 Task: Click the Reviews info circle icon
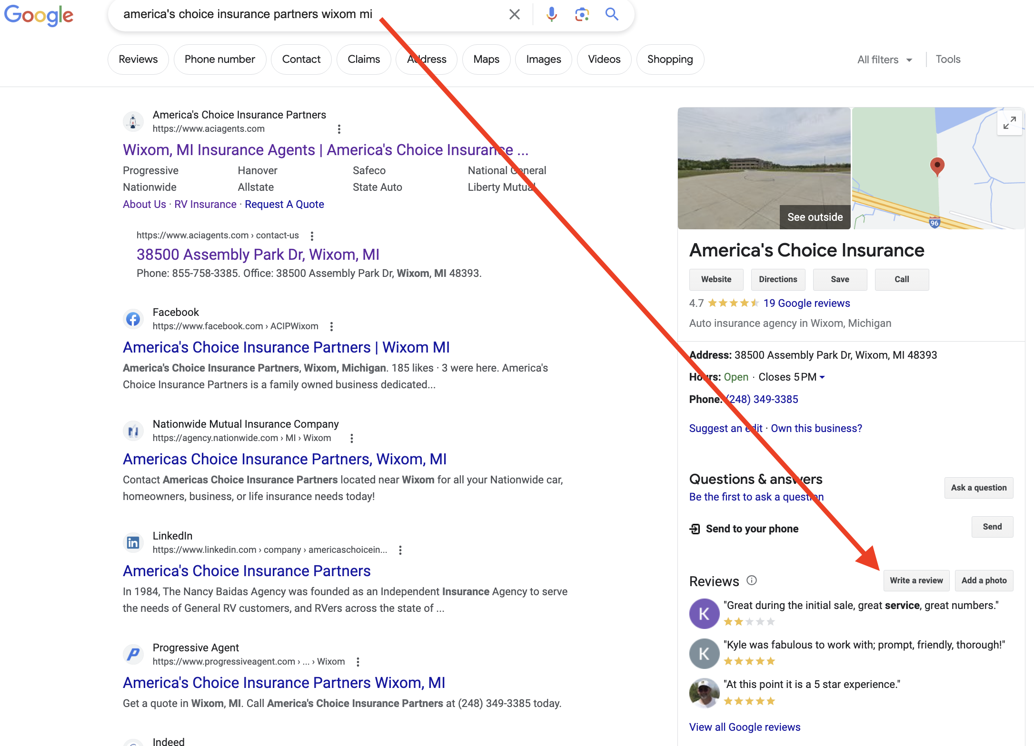[752, 580]
